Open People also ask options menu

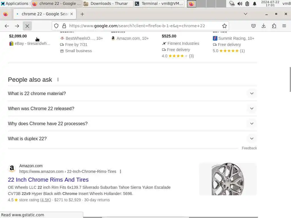(58, 79)
